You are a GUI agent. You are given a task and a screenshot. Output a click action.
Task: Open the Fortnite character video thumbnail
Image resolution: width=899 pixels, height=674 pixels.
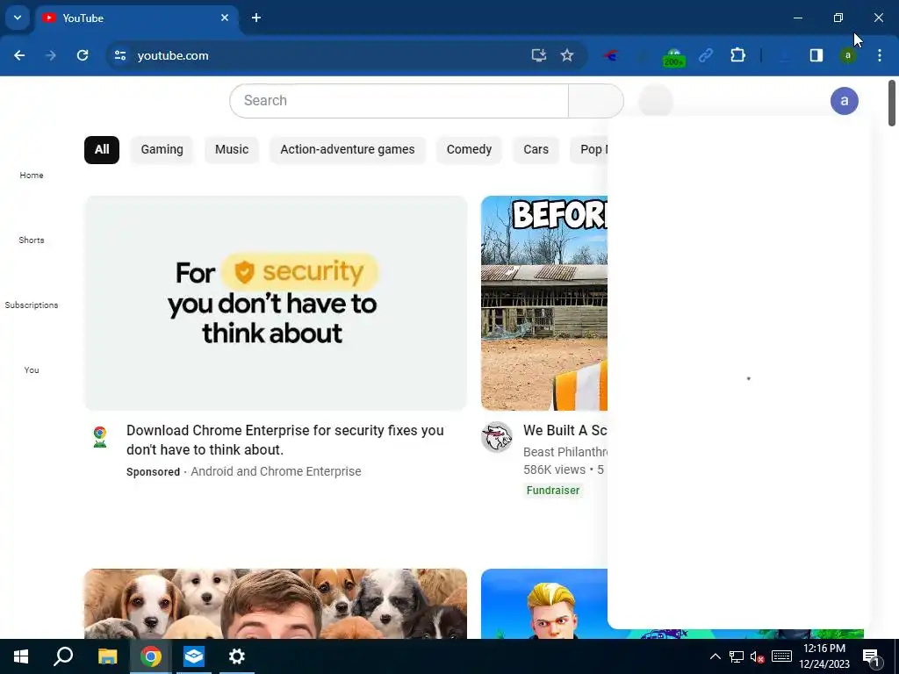544,604
